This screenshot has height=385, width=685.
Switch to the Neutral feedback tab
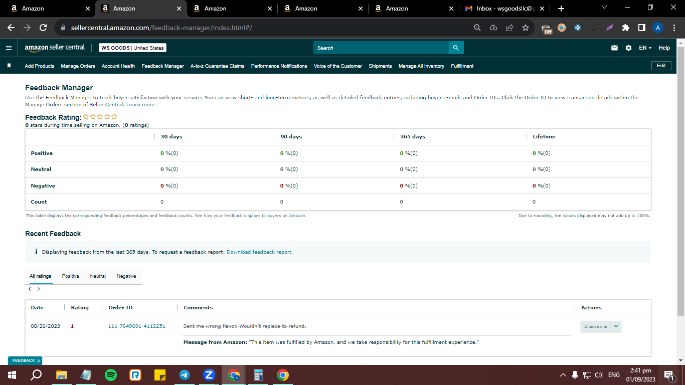click(98, 276)
